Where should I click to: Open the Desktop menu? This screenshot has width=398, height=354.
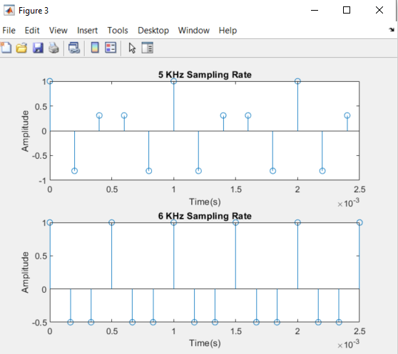point(153,31)
